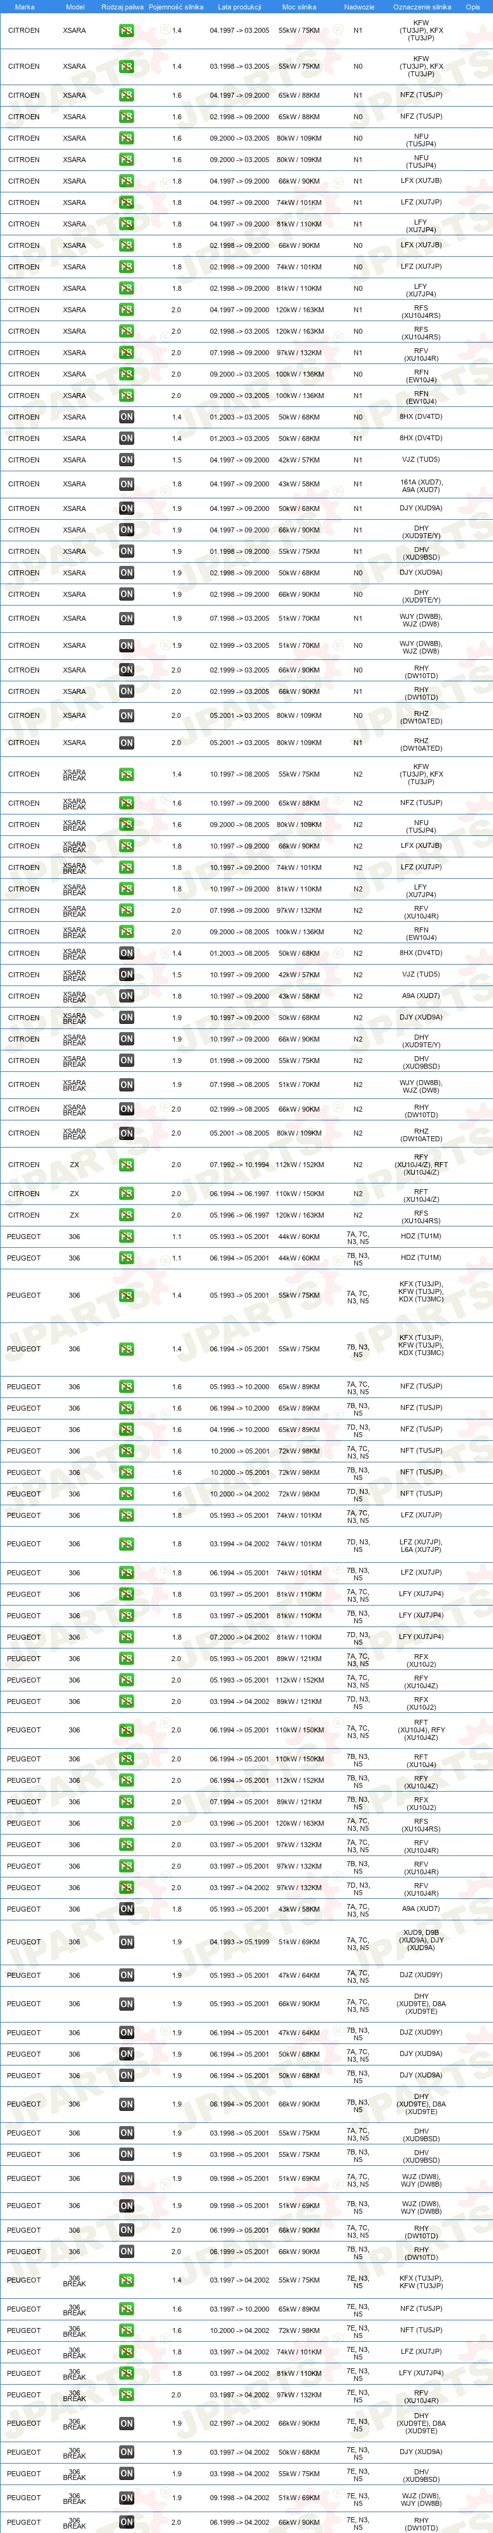Click diesel ON icon in Xsara Break 07.1998 -> 08.2005 row

pos(127,1084)
